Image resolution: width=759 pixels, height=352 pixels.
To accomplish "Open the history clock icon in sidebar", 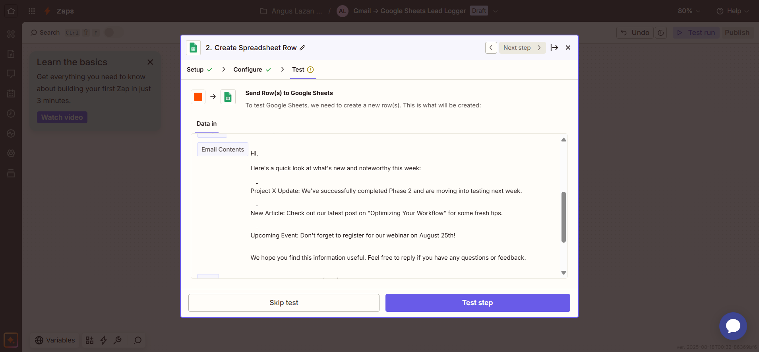I will (11, 114).
